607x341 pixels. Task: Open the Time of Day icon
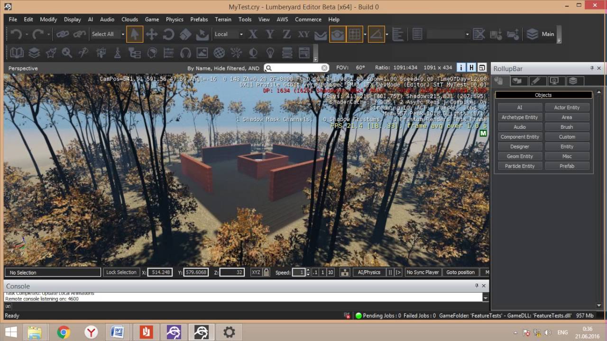pyautogui.click(x=253, y=53)
